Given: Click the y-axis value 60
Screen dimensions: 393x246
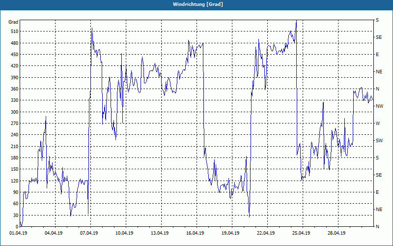Looking at the screenshot, I should point(16,204).
